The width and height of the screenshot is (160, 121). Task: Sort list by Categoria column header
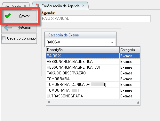[130, 50]
